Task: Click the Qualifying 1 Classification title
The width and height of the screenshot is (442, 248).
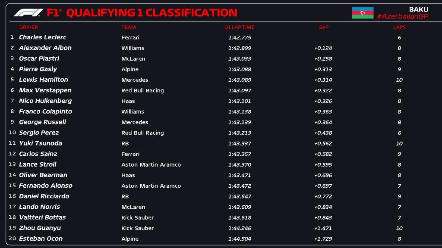Action: click(x=142, y=13)
